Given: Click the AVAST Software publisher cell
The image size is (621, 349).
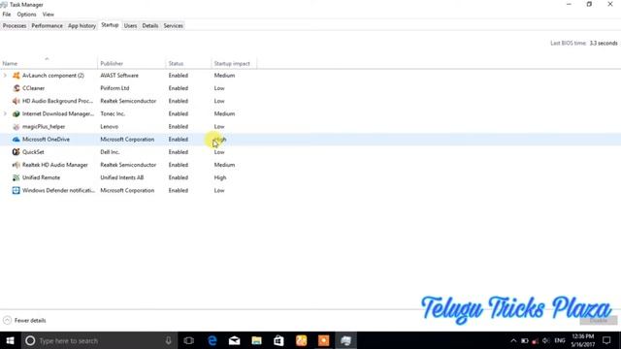Looking at the screenshot, I should click(x=119, y=76).
